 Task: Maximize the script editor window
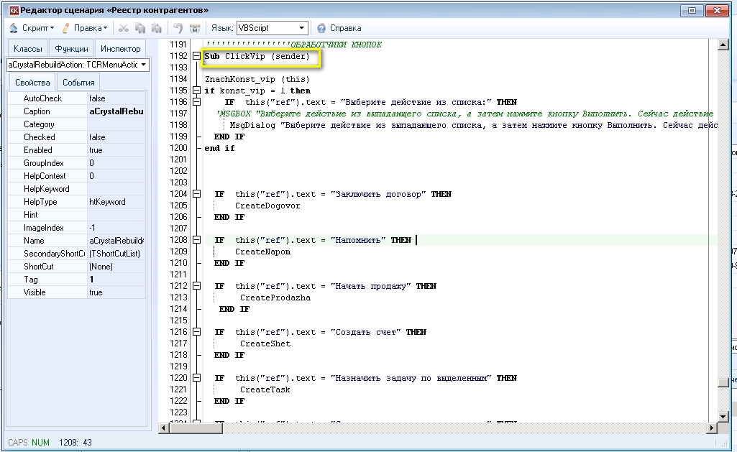coord(692,10)
